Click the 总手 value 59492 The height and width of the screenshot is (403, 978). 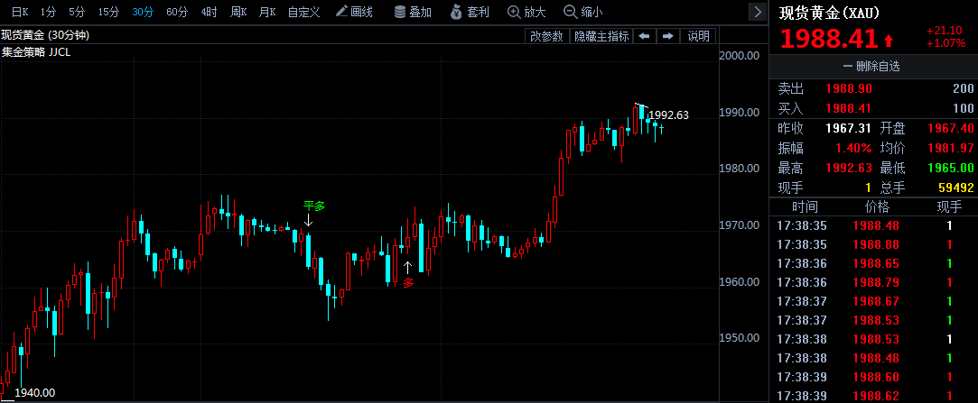tap(955, 188)
